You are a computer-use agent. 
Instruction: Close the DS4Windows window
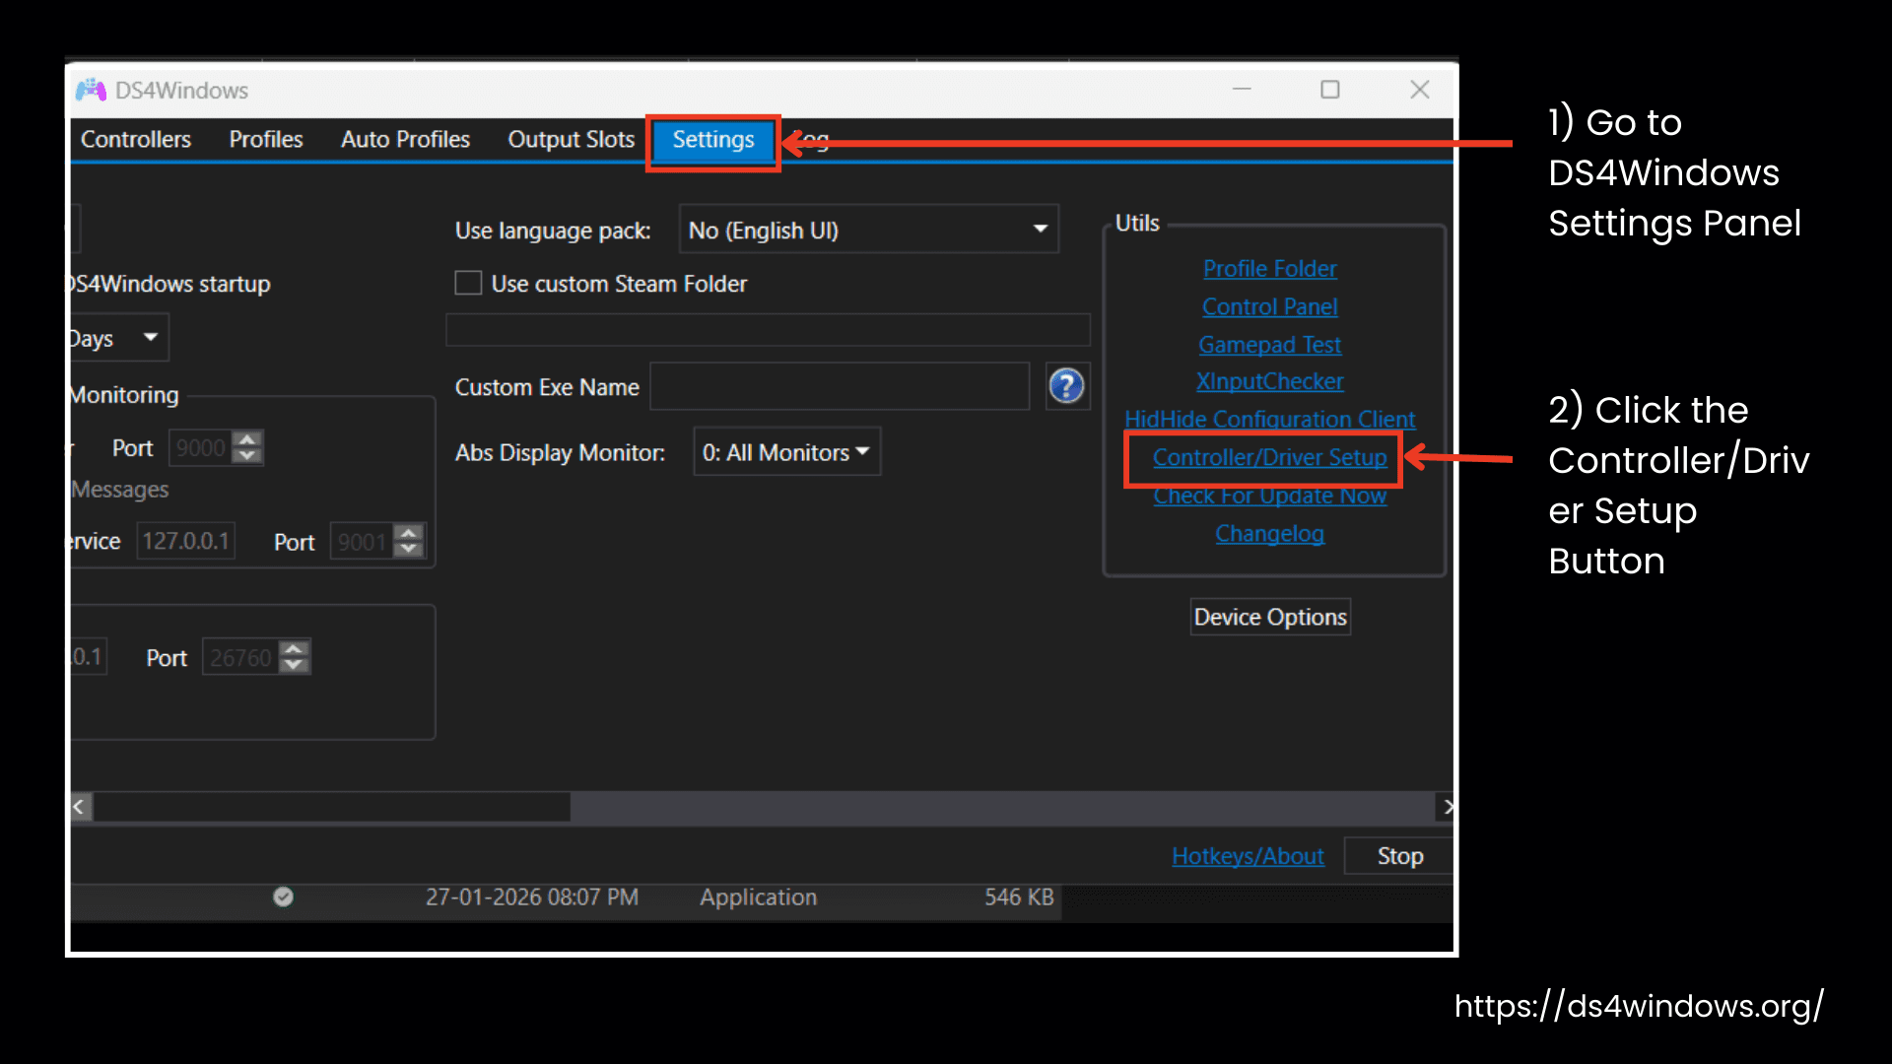[x=1419, y=90]
